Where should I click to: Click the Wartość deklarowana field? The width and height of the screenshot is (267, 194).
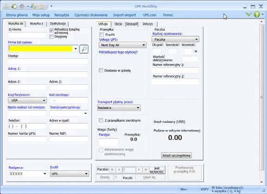pos(190,59)
